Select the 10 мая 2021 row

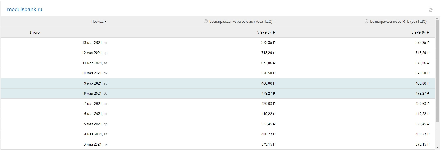94,73
